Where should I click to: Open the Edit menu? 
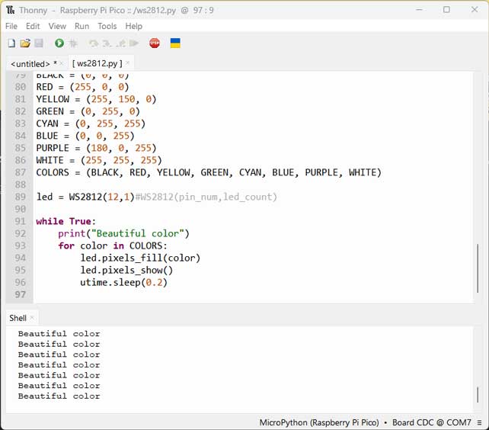click(x=33, y=26)
